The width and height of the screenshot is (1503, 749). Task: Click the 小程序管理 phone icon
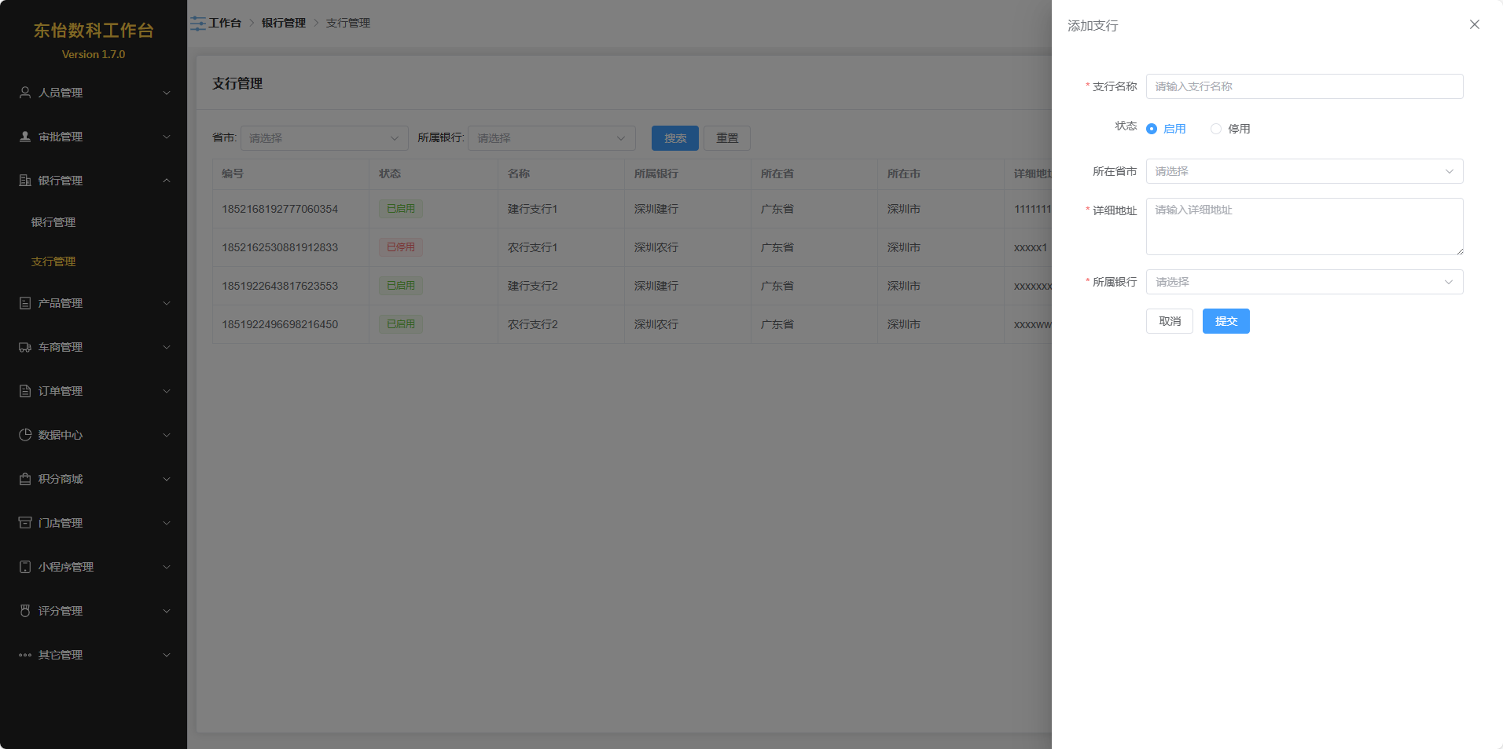pos(25,567)
